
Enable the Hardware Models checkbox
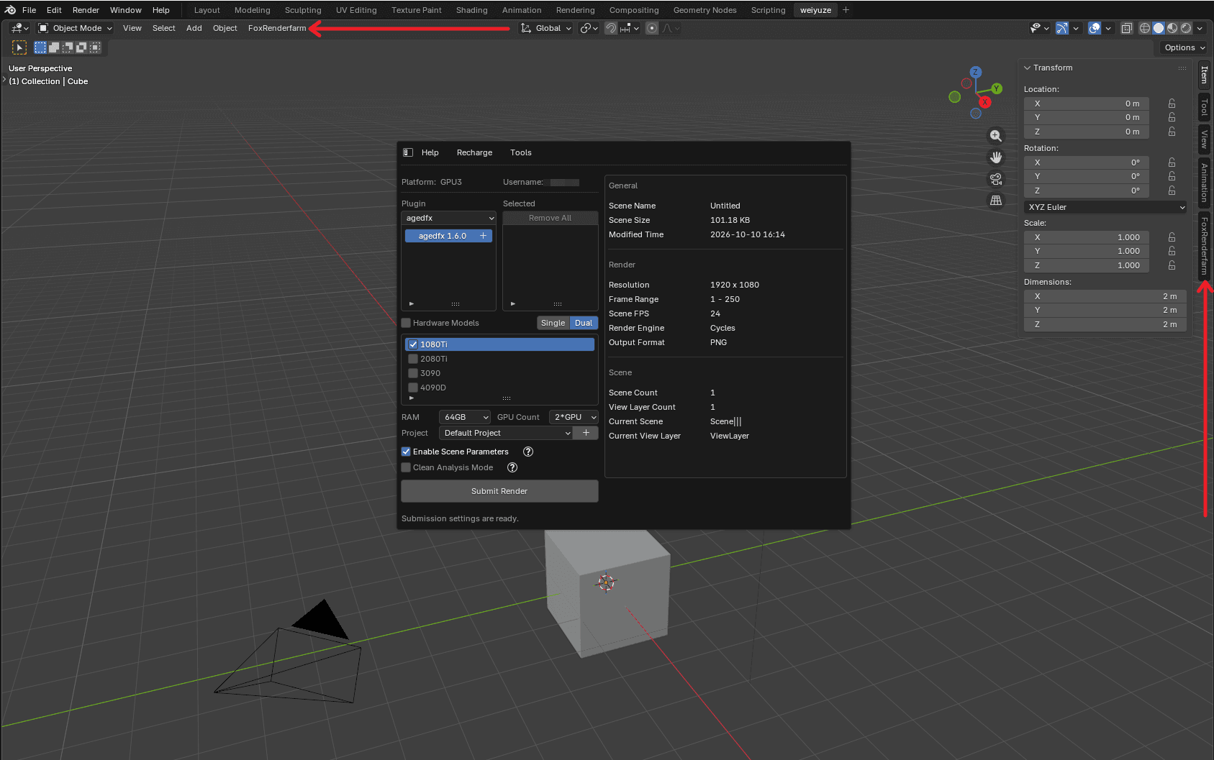tap(406, 323)
